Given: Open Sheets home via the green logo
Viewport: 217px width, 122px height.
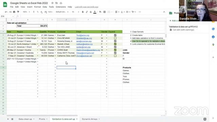Looking at the screenshot, I should (x=5, y=5).
